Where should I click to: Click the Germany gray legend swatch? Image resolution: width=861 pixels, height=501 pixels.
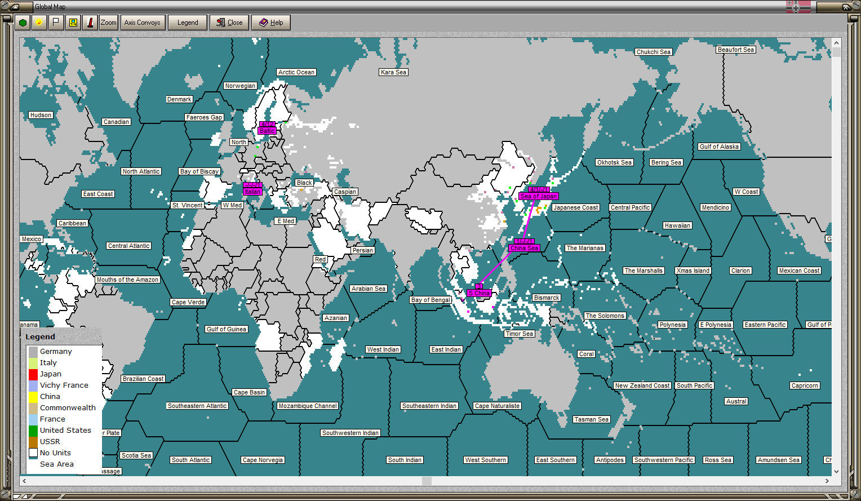point(33,352)
